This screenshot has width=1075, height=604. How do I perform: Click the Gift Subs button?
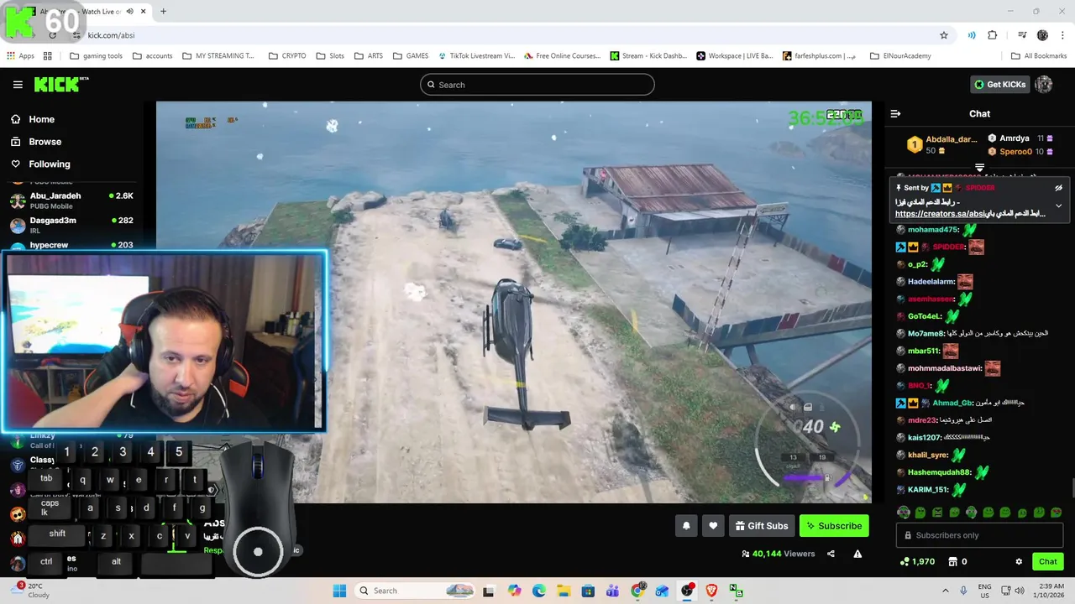pyautogui.click(x=762, y=526)
